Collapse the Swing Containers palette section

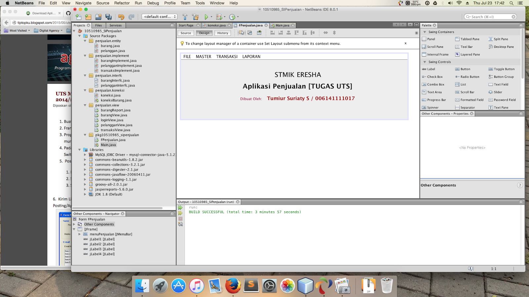coord(425,32)
